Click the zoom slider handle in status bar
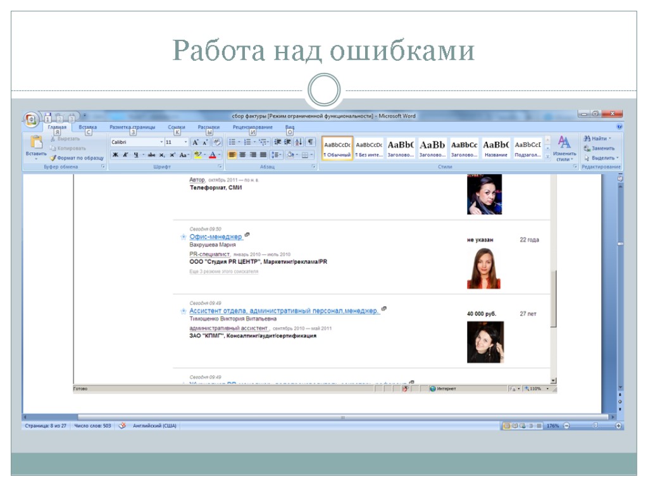This screenshot has height=486, width=648. 595,425
